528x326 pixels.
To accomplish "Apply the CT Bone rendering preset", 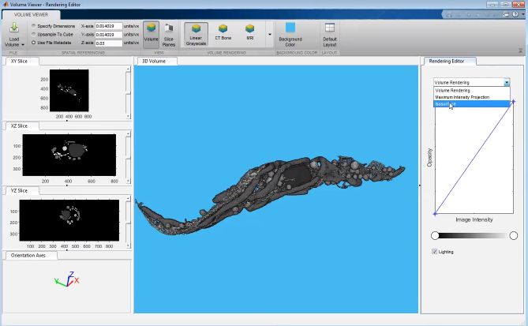I will click(223, 34).
